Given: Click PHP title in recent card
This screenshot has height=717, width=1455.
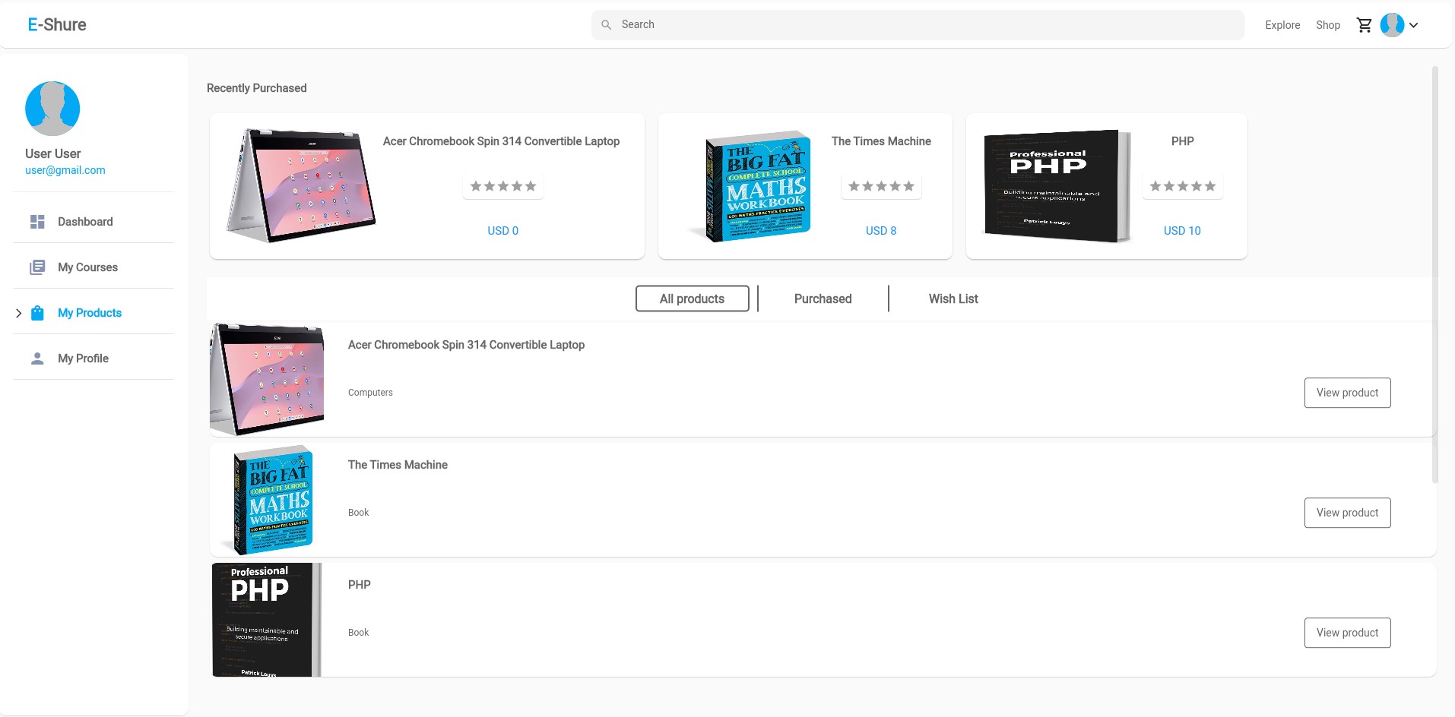Looking at the screenshot, I should [1183, 141].
